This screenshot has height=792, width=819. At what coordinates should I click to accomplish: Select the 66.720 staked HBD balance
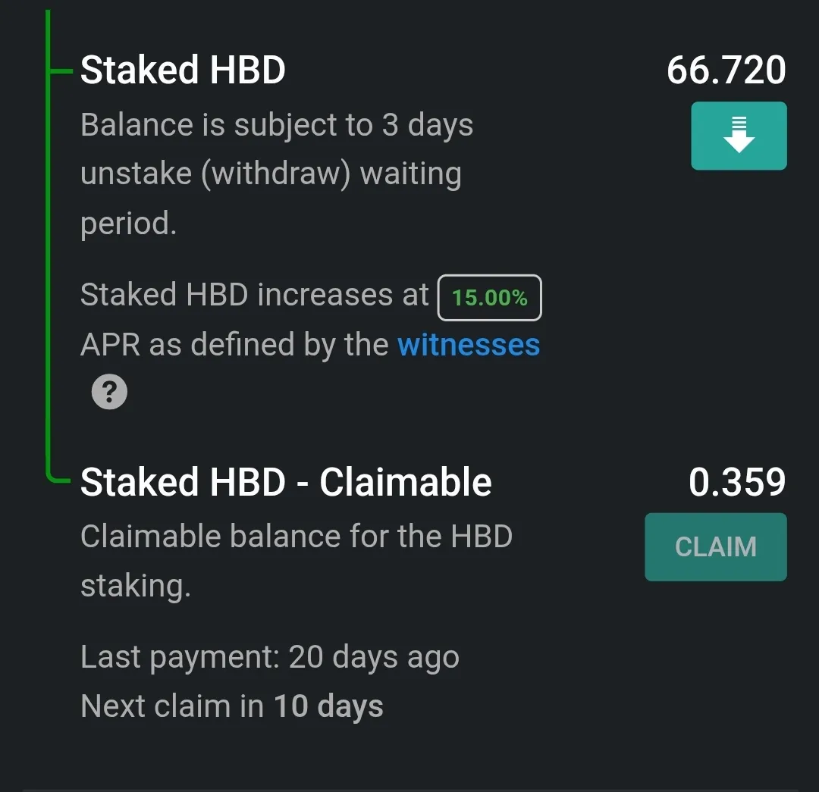click(726, 70)
